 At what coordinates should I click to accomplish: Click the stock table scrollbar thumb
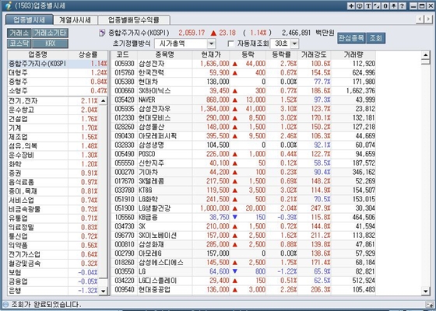(x=426, y=61)
